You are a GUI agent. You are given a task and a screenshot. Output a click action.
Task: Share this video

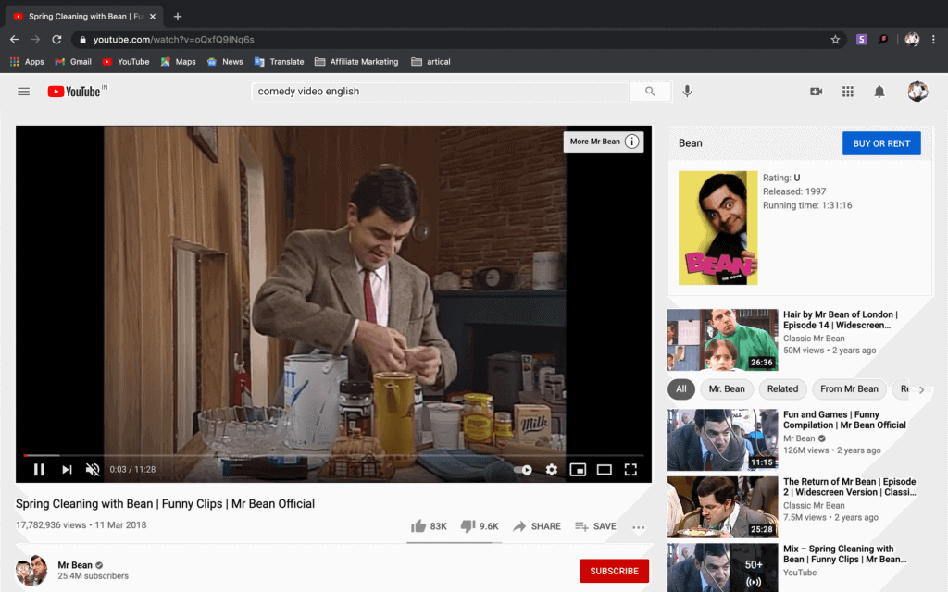tap(537, 526)
